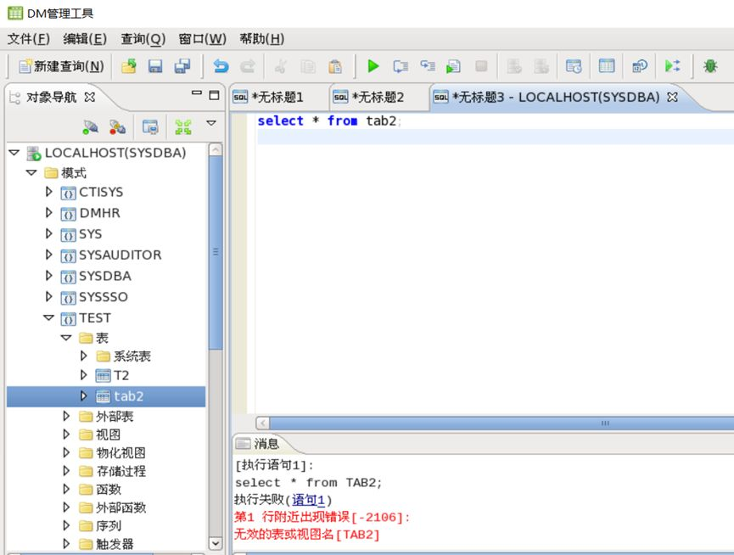
Task: Click the navigator window settings icon
Action: [x=150, y=126]
